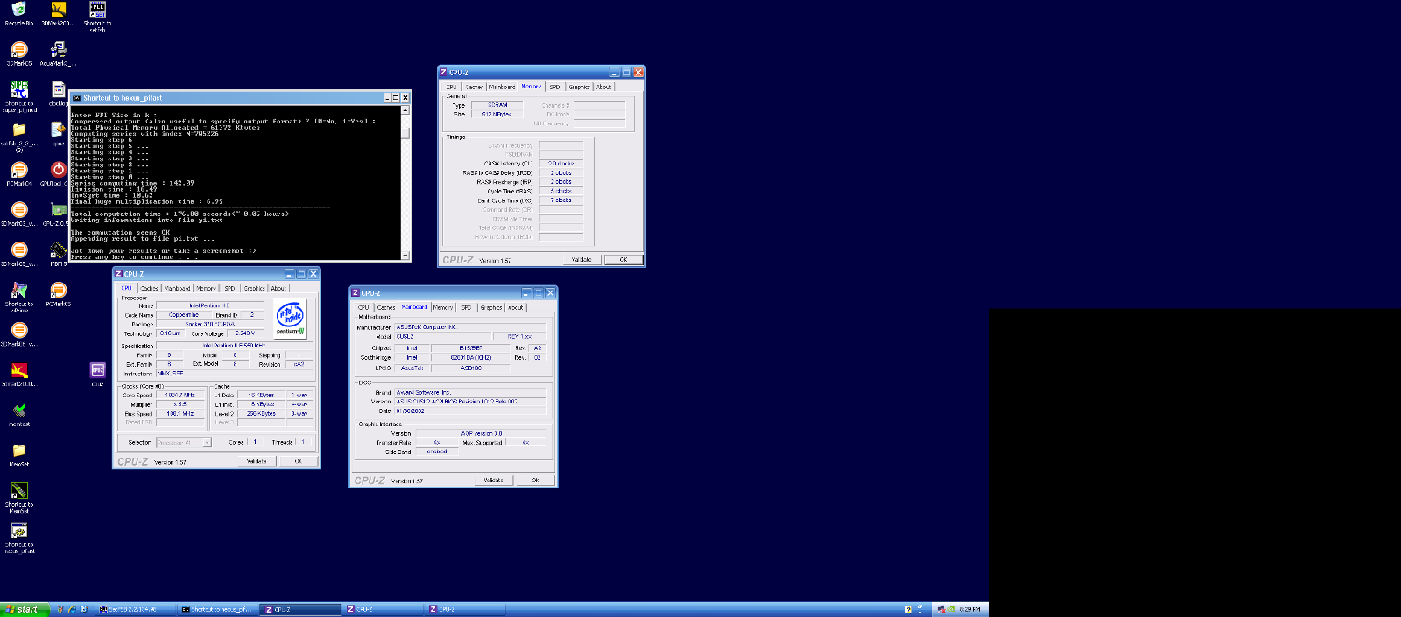Open Mainboard tab in Intel Pentium window
The image size is (1401, 617).
(x=177, y=288)
